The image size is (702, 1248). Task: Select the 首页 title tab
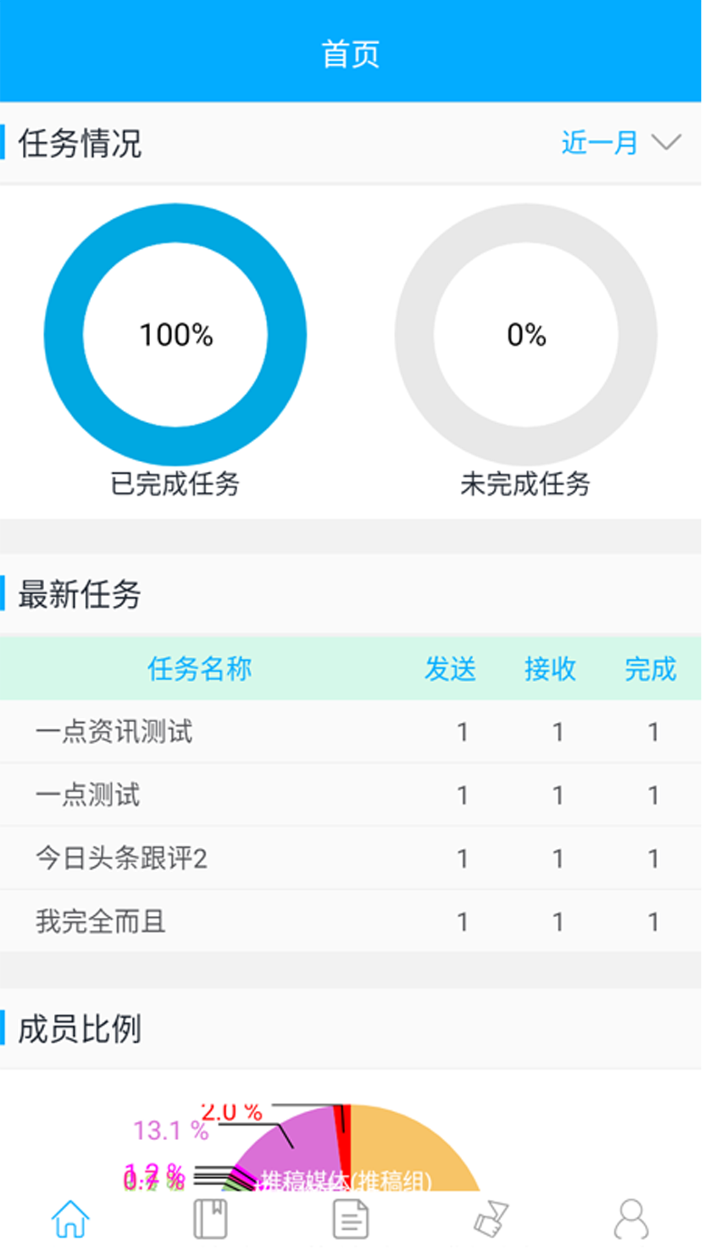351,54
